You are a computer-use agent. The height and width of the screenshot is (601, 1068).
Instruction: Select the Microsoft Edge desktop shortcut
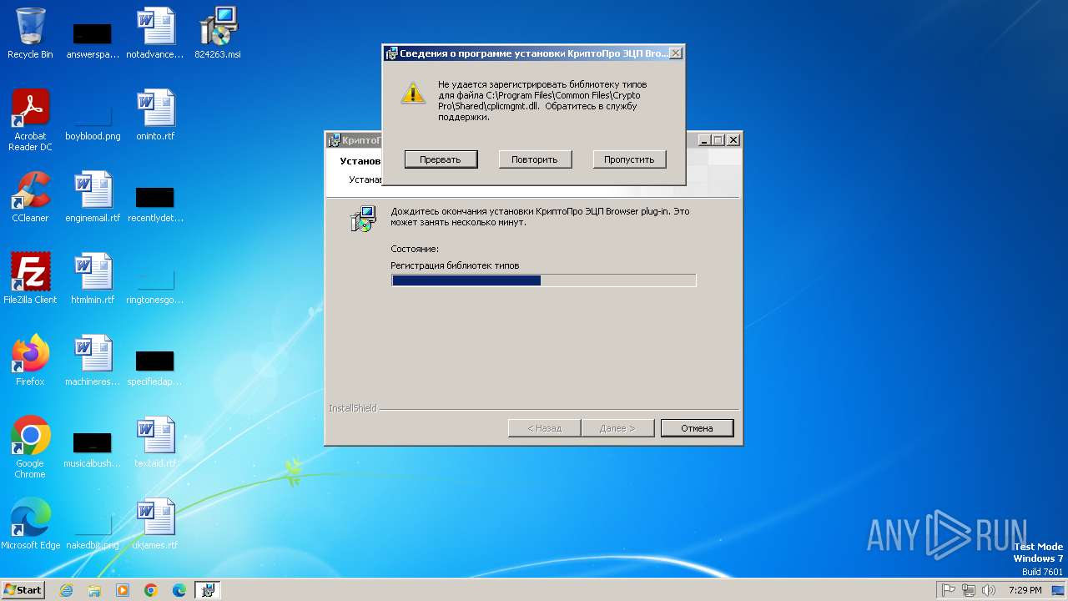(x=30, y=524)
